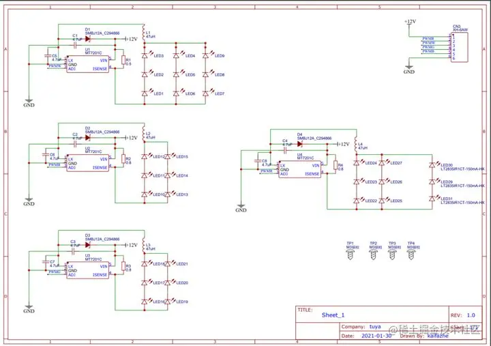The height and width of the screenshot is (346, 491).
Task: Select the U4 MT7201C chip body
Action: coord(300,169)
